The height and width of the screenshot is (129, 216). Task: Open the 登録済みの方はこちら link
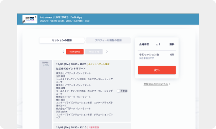tap(157, 84)
